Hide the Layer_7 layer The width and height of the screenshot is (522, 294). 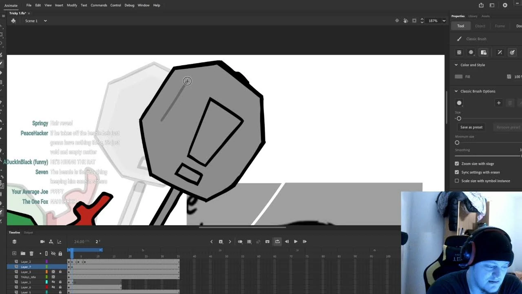tap(53, 267)
